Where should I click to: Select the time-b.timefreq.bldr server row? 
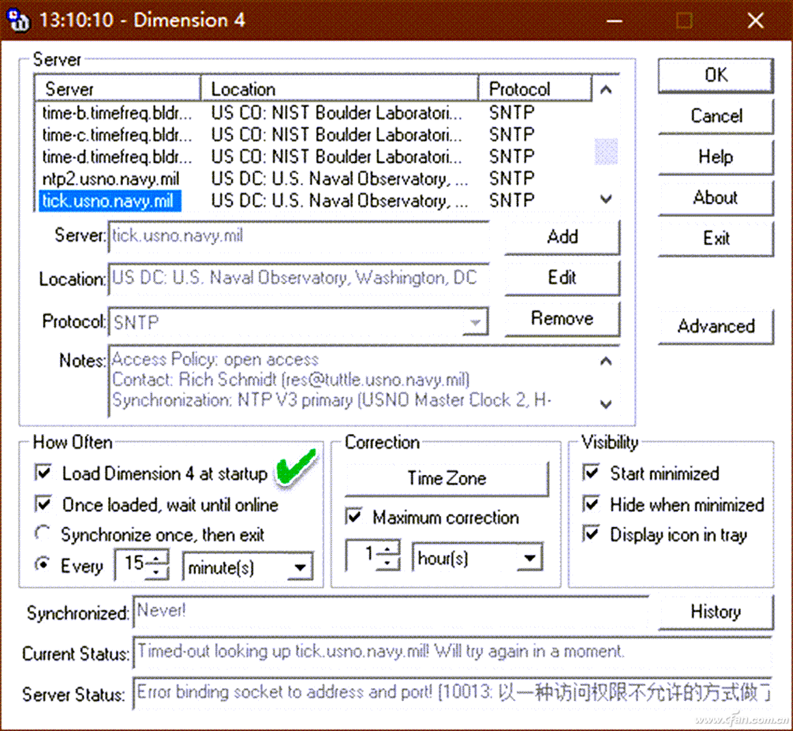pyautogui.click(x=315, y=112)
